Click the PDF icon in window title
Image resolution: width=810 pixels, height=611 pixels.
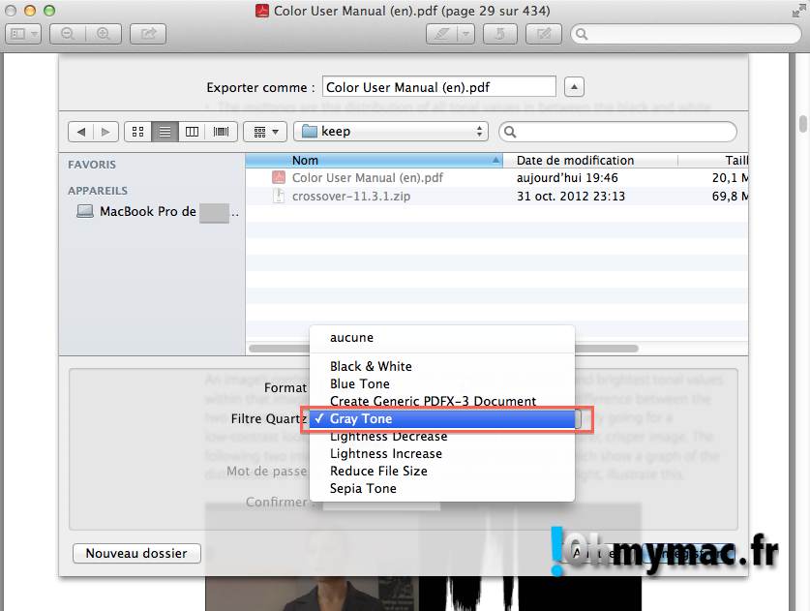click(x=262, y=11)
